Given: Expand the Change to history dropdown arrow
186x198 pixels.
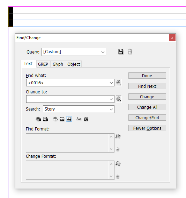Looking at the screenshot, I should pyautogui.click(x=111, y=99).
